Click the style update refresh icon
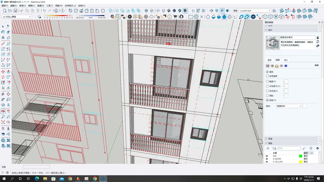324x182 pixels. [318, 42]
